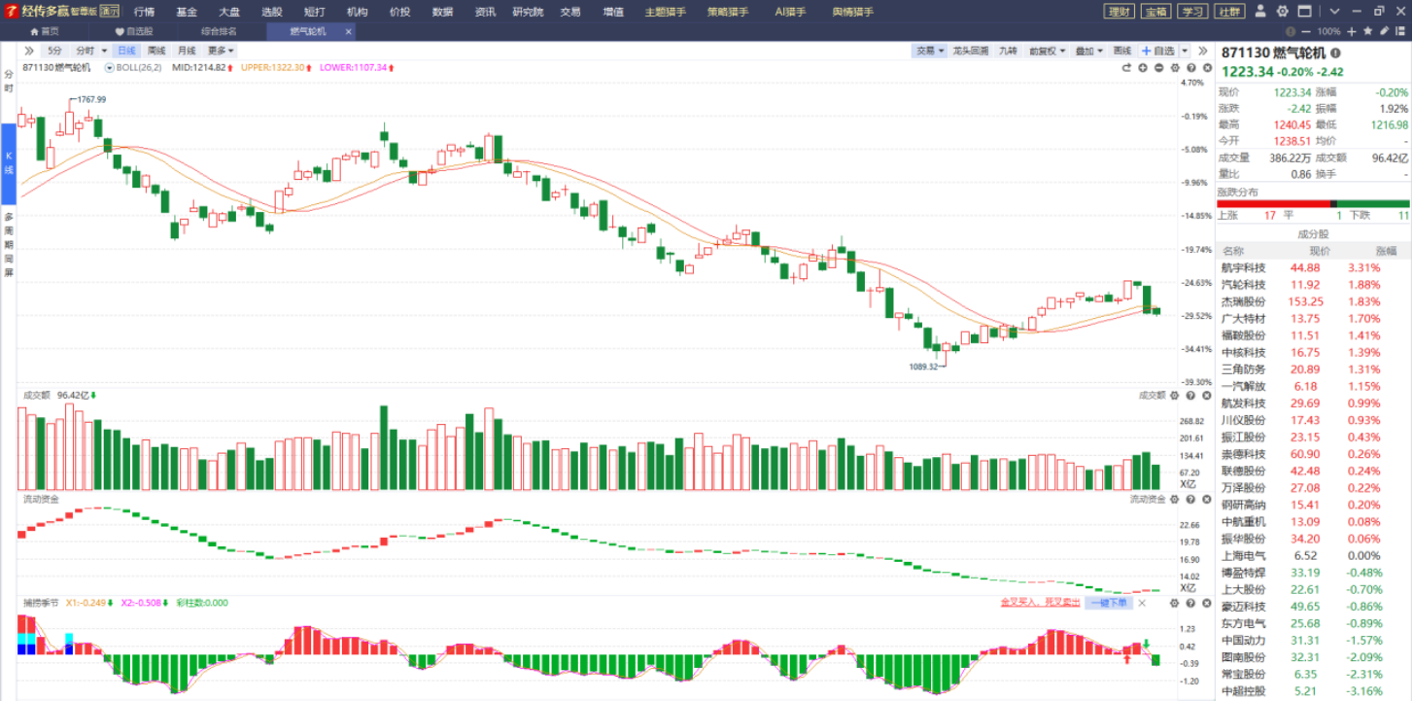Open the chart settings gear icon

coord(1175,68)
